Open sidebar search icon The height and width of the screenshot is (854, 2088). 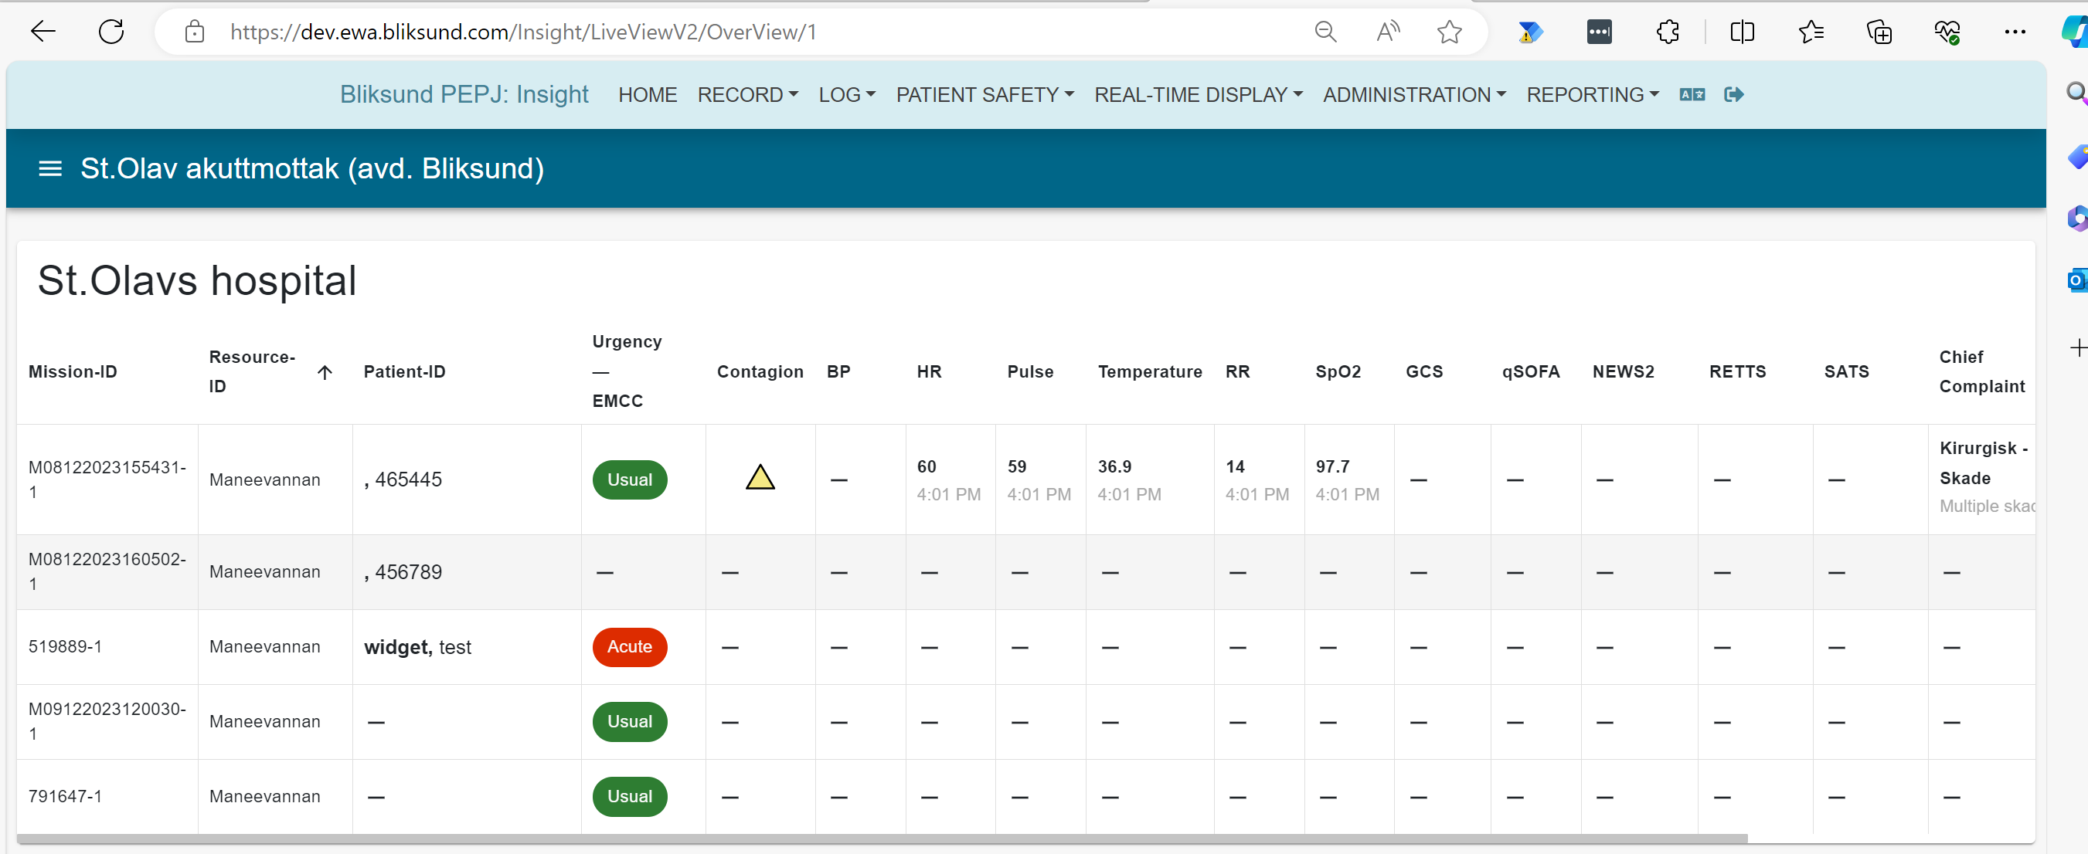(2076, 93)
